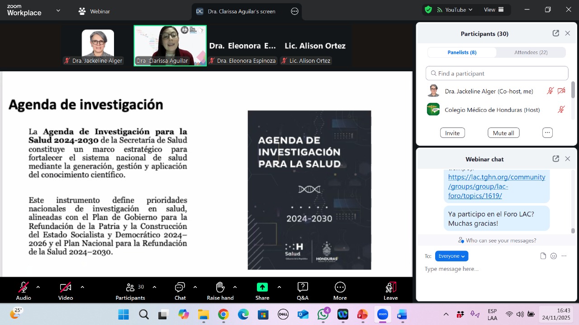Screen dimensions: 579x325
Task: Expand the arrow next to Audio
Action: 38,287
